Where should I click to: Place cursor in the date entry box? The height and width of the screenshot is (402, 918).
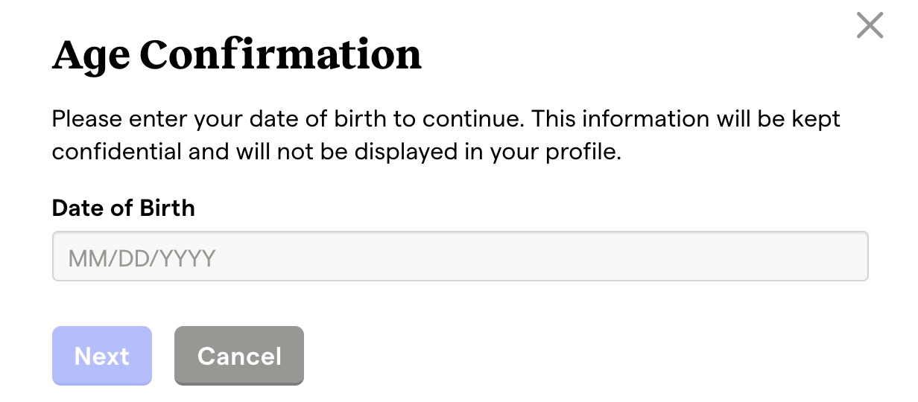click(x=460, y=257)
